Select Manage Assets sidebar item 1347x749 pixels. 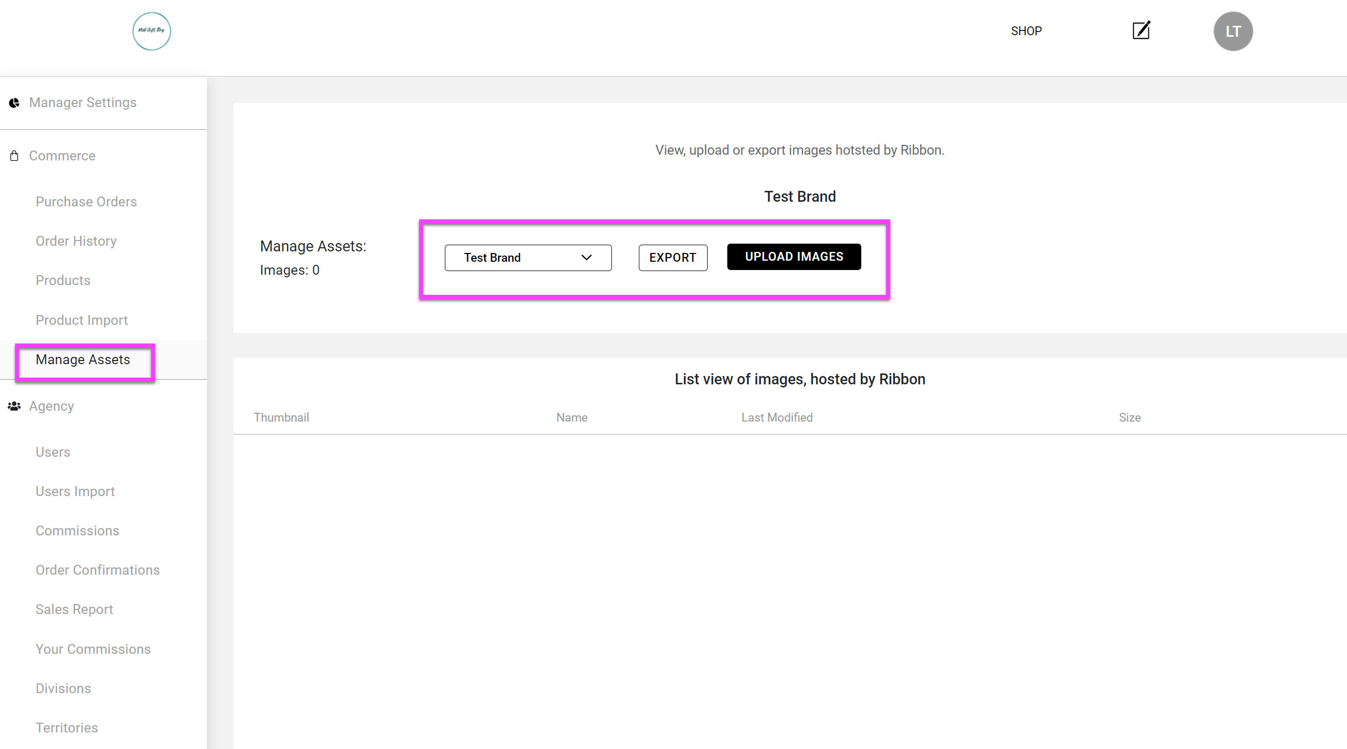(83, 360)
